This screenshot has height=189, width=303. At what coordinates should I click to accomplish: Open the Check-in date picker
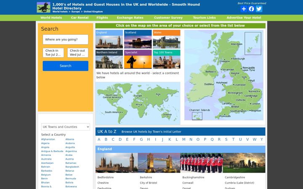(x=53, y=52)
